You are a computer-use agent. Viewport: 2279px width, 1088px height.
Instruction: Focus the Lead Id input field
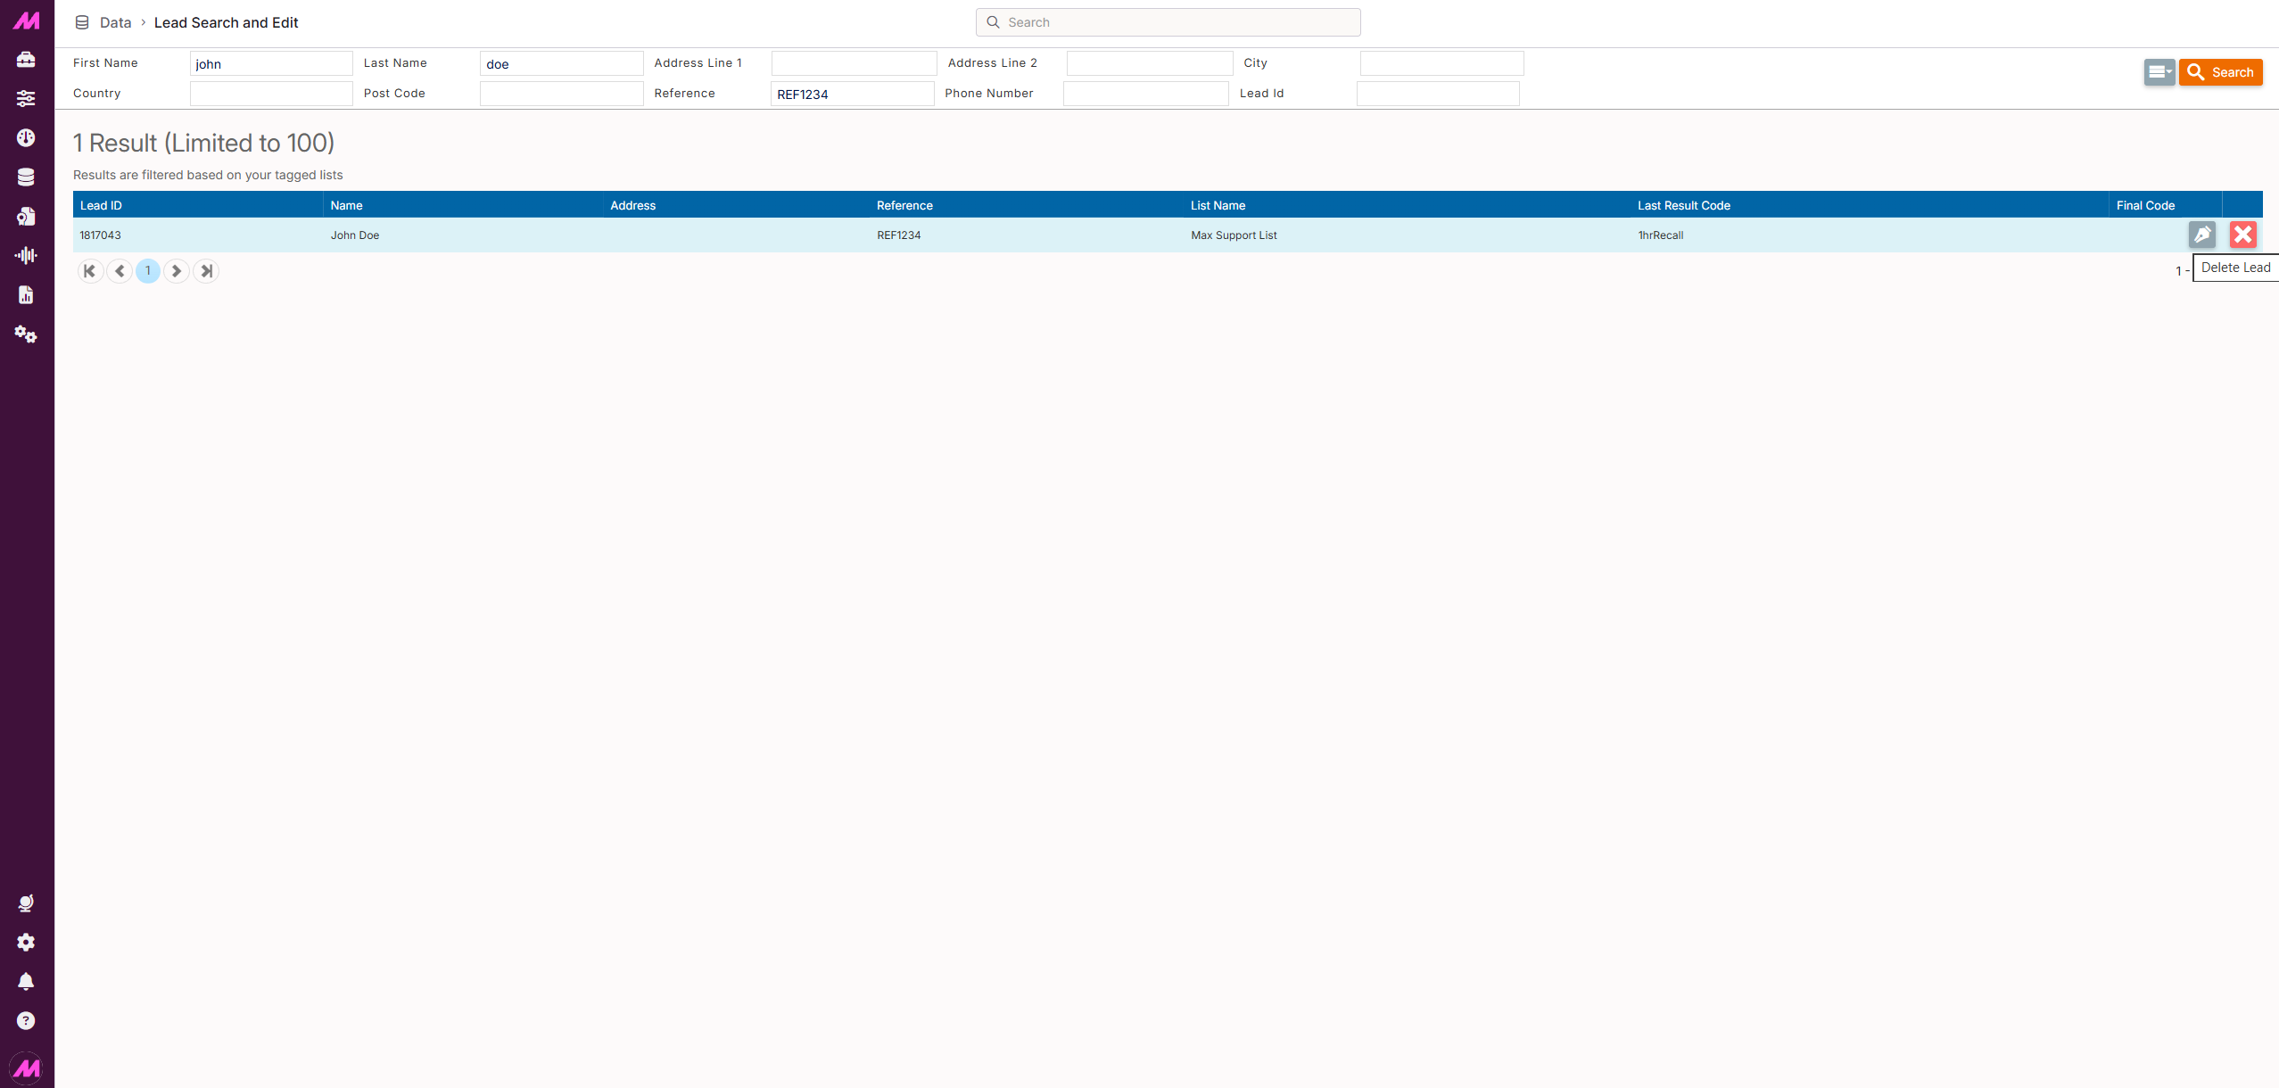pos(1438,94)
